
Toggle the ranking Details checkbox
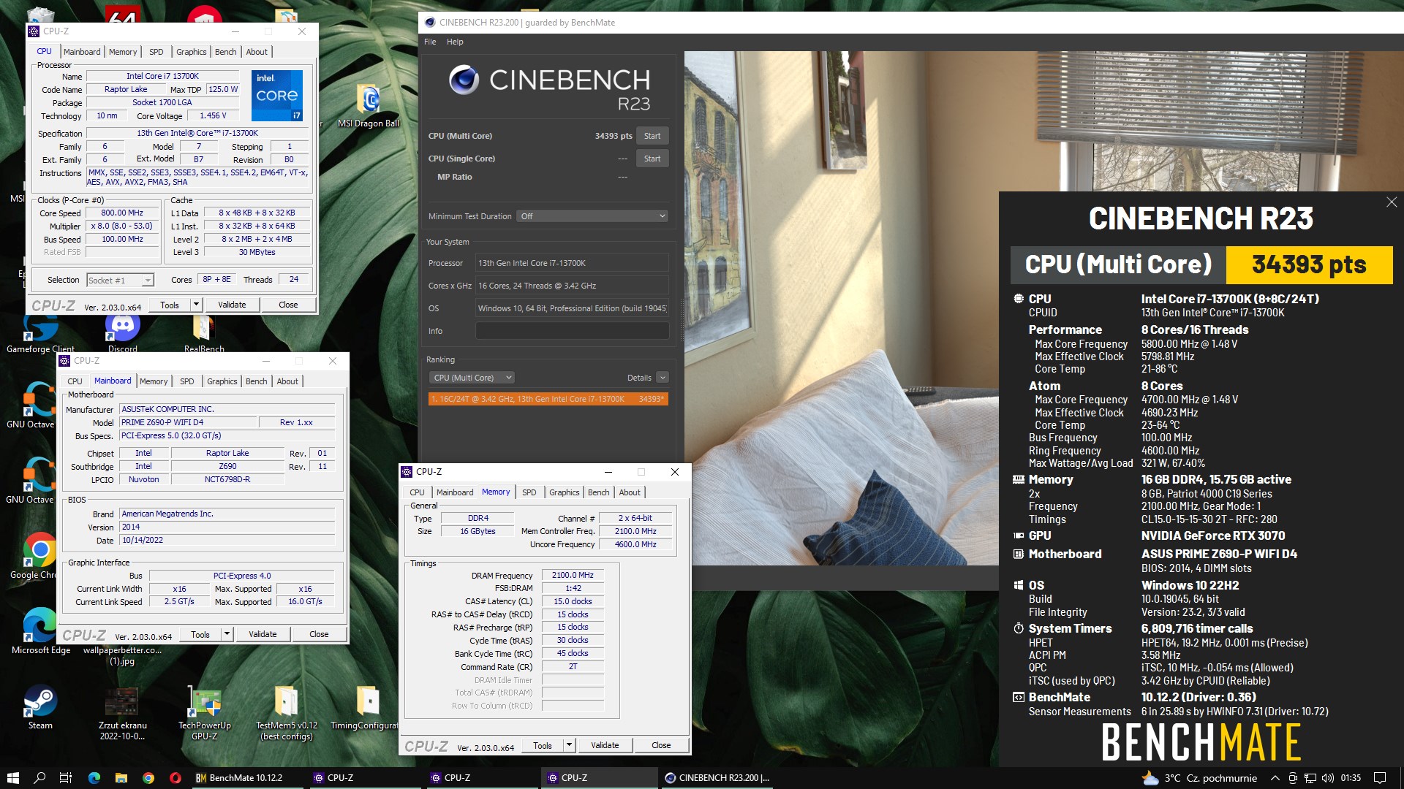click(662, 378)
